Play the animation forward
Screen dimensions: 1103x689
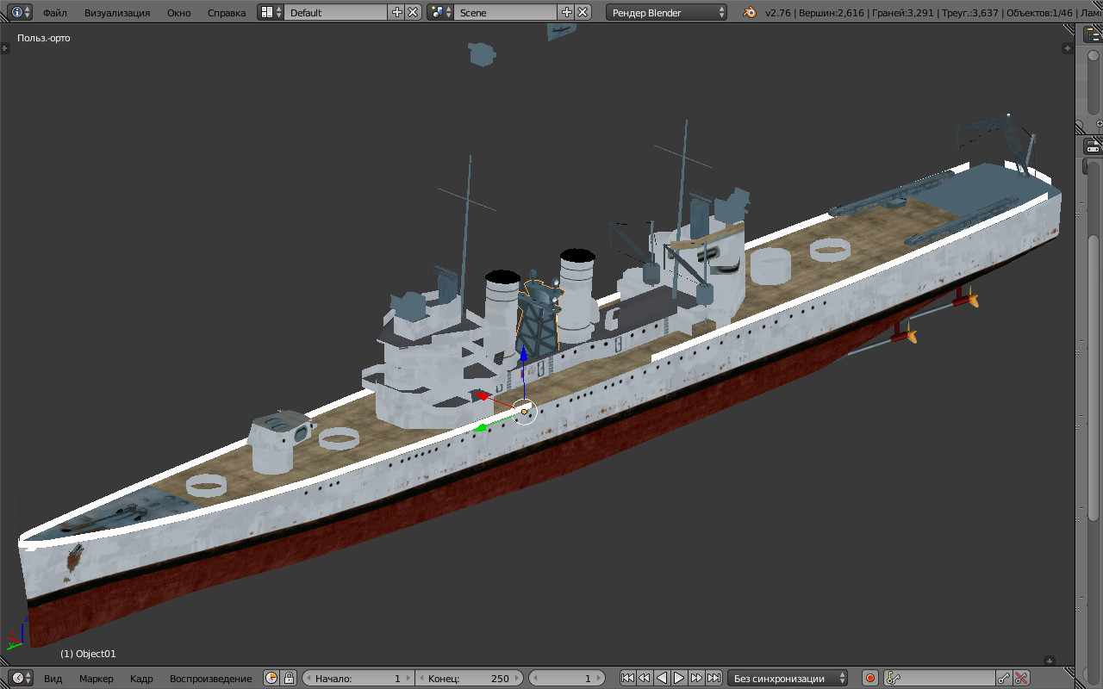[679, 678]
